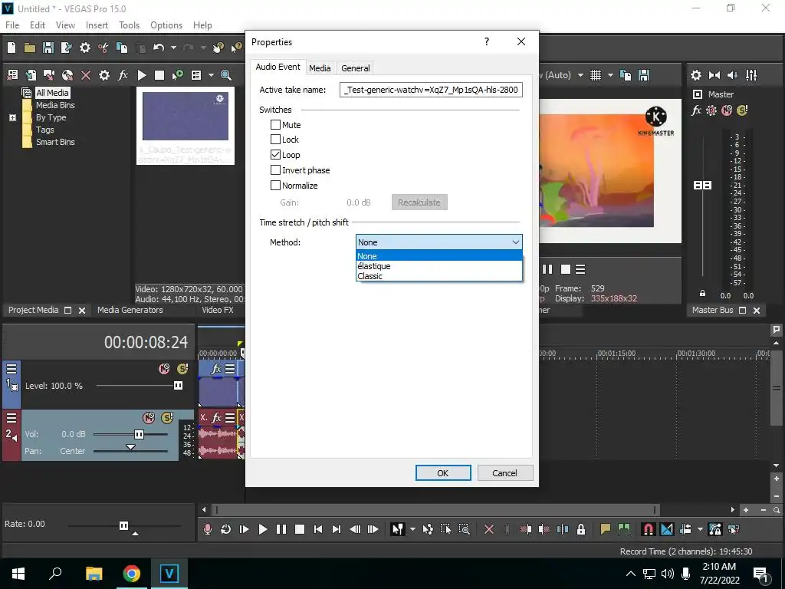Click the Dim output speaker icon

(x=732, y=75)
